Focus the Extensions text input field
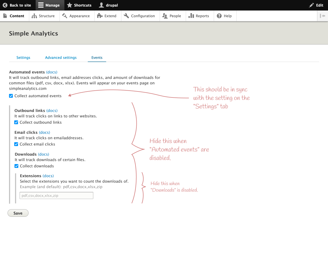The width and height of the screenshot is (328, 273). (x=57, y=195)
